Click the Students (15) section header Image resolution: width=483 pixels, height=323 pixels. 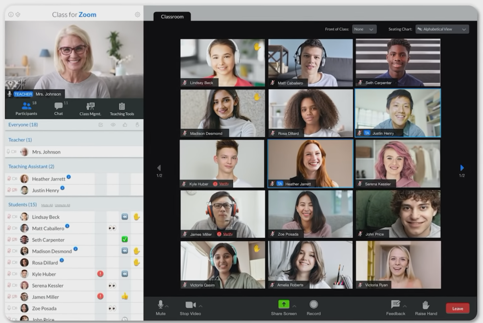pyautogui.click(x=23, y=204)
